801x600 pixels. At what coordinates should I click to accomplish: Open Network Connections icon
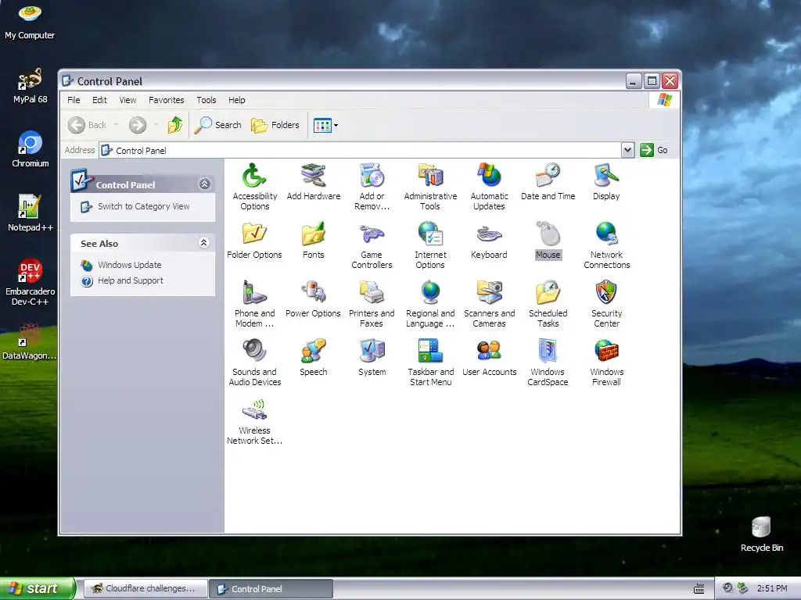pos(606,234)
